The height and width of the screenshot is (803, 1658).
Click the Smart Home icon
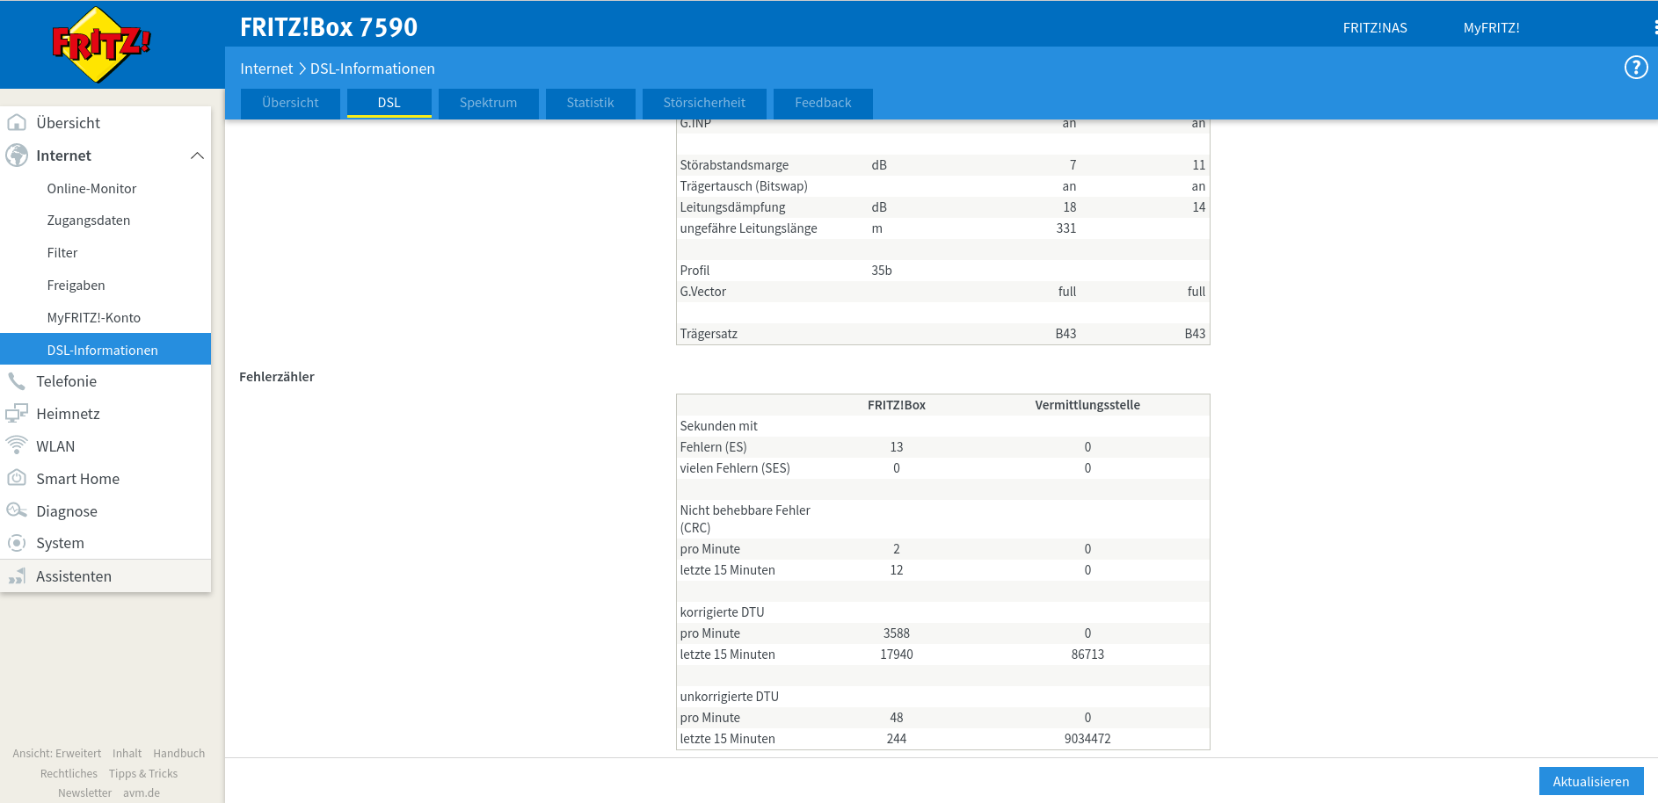pyautogui.click(x=17, y=478)
